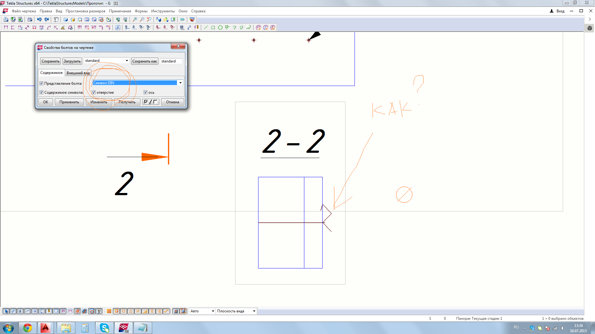
Task: Expand the standard settings dropdown in dialog
Action: (127, 61)
